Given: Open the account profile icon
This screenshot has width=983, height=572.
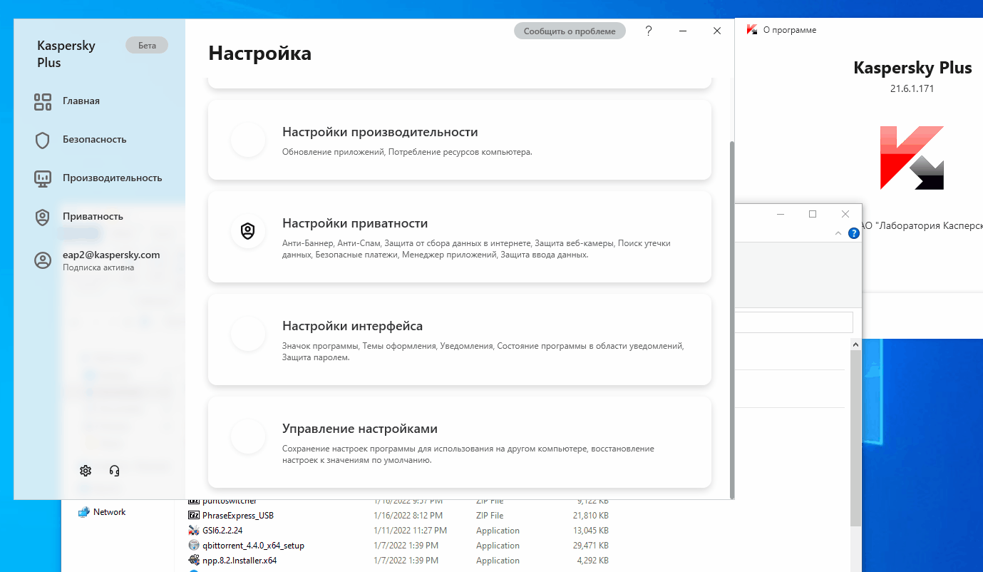Looking at the screenshot, I should click(43, 260).
